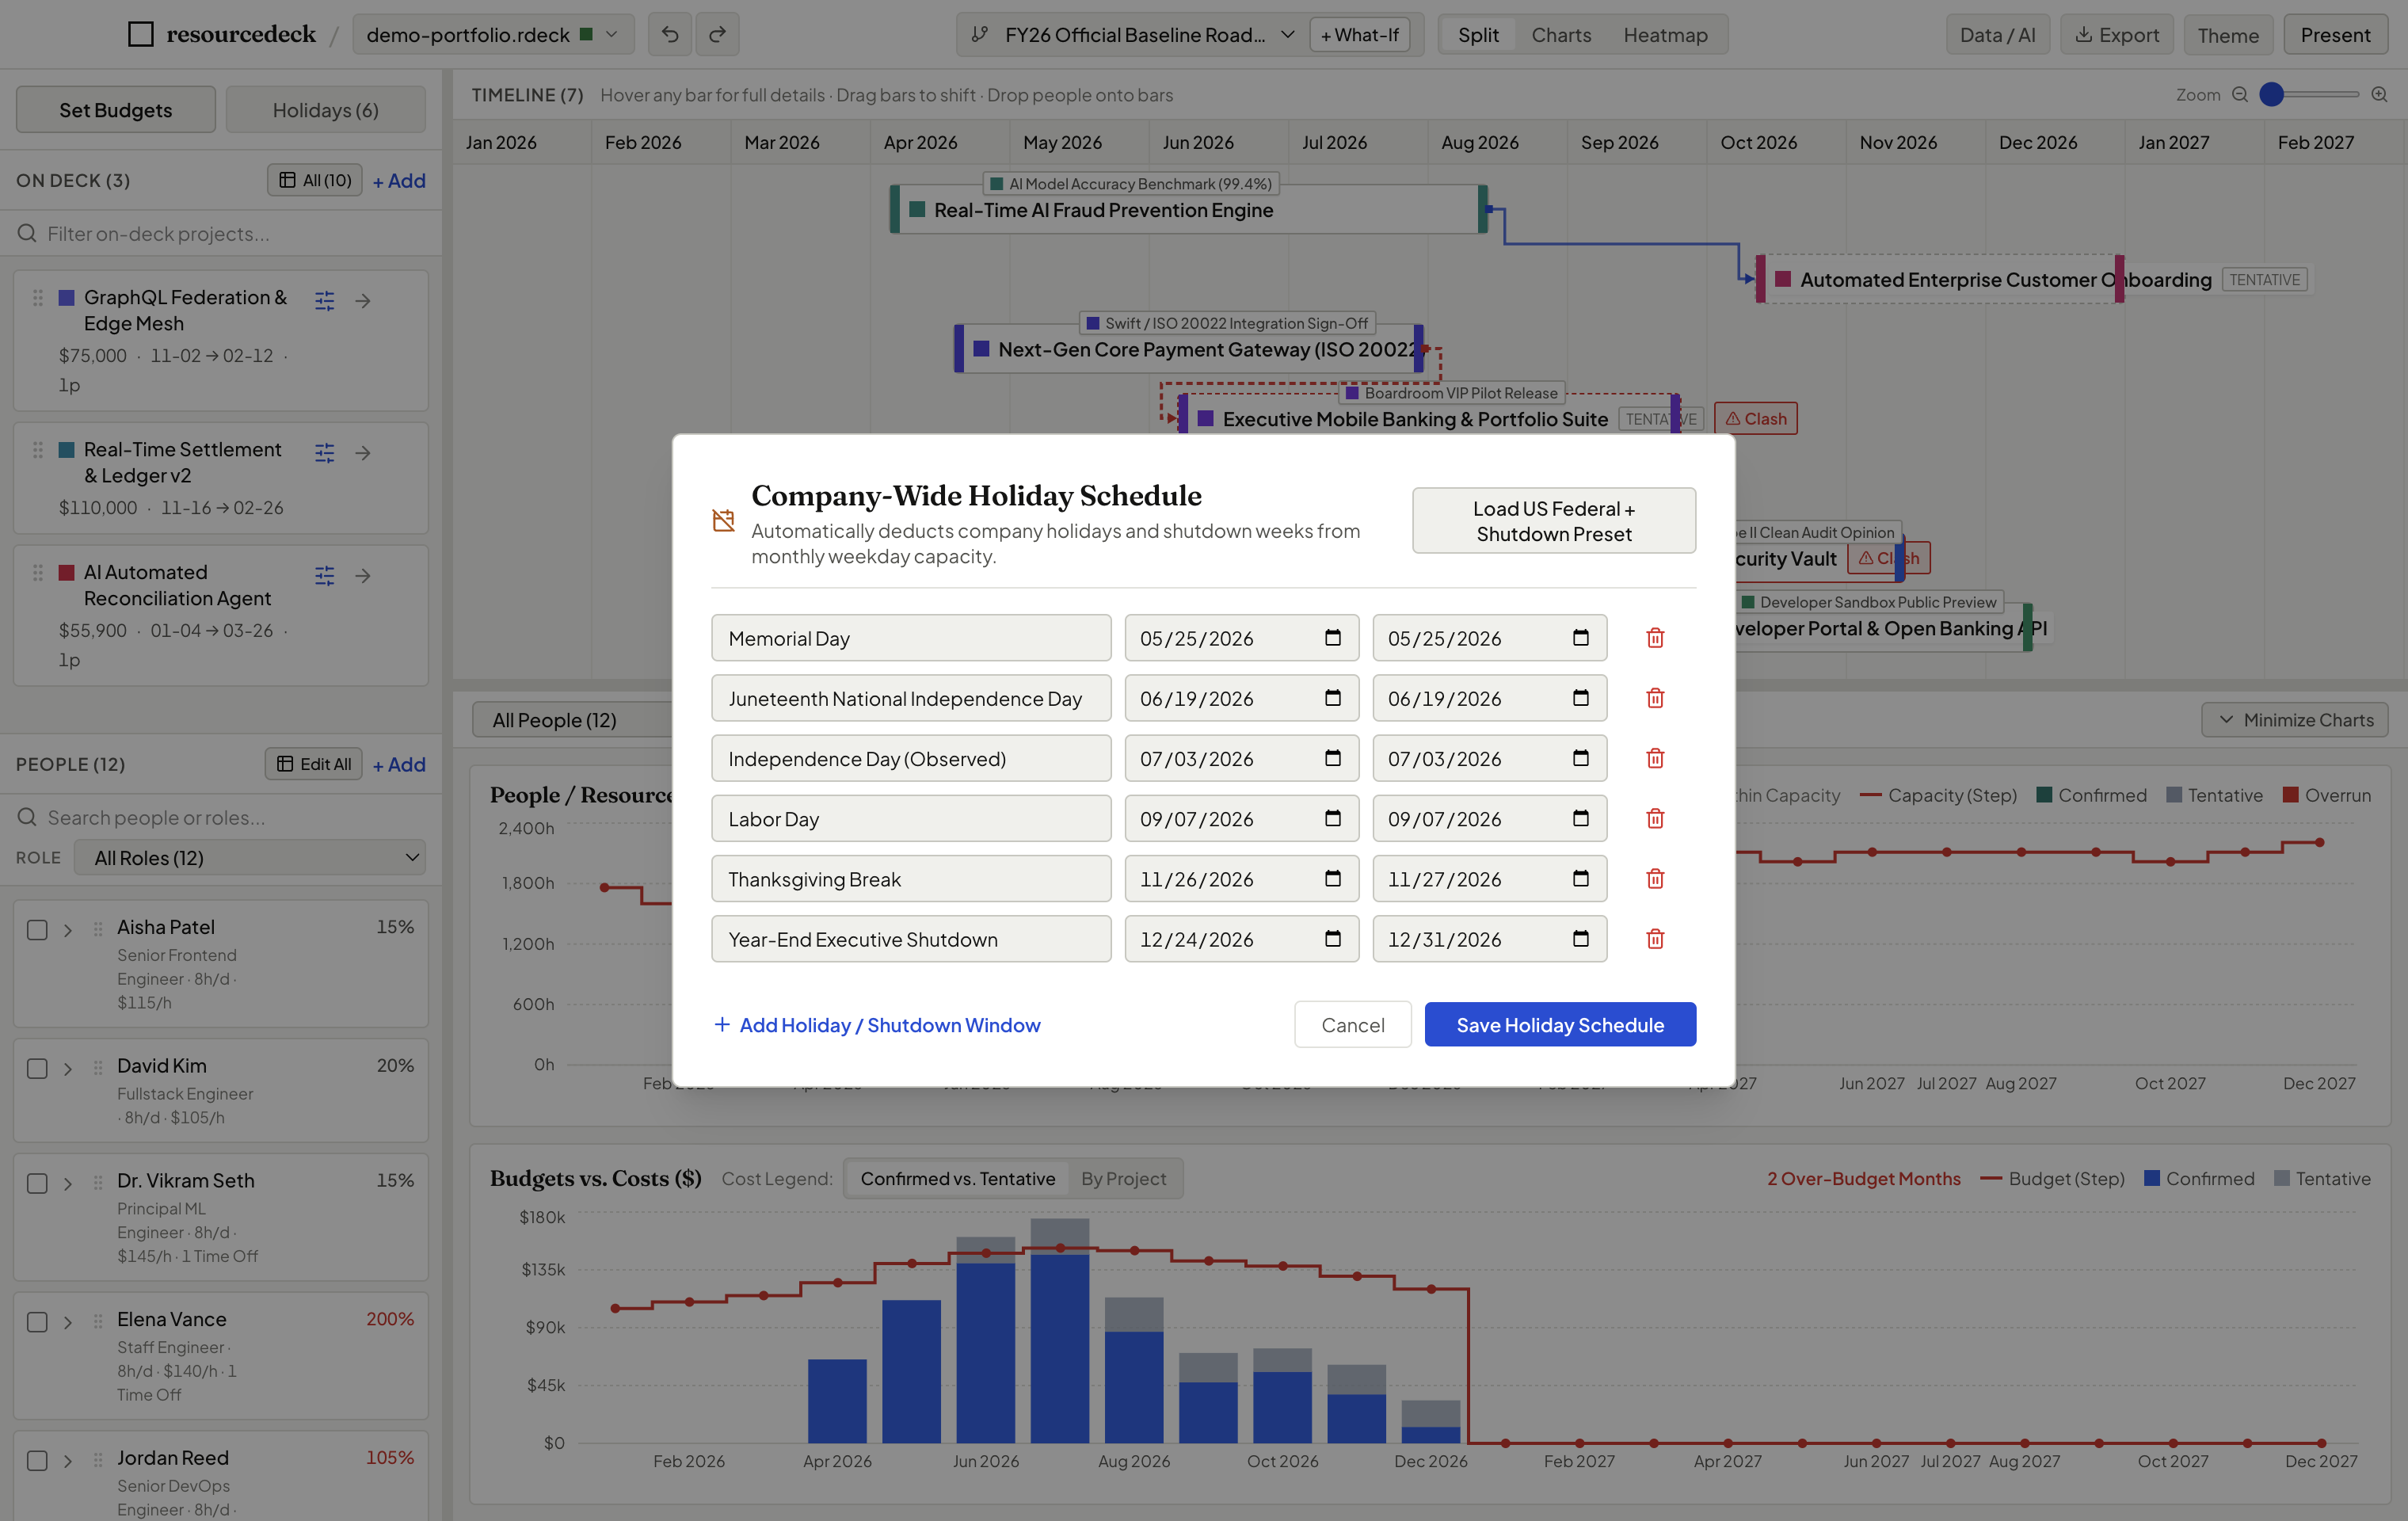Remove the Independence Day (Observed) entry

point(1655,758)
